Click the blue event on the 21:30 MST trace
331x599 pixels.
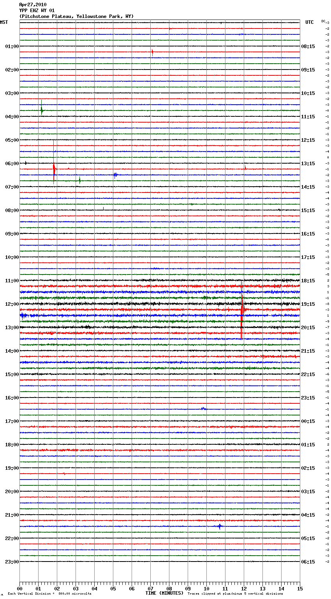220,526
